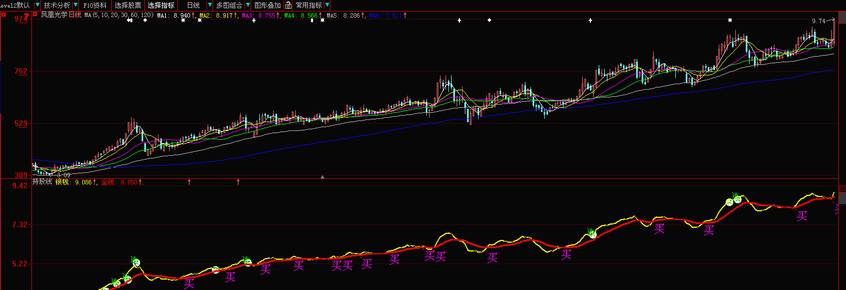Click the lock icon beside 图形叠加
Image resolution: width=846 pixels, height=290 pixels.
(288, 6)
